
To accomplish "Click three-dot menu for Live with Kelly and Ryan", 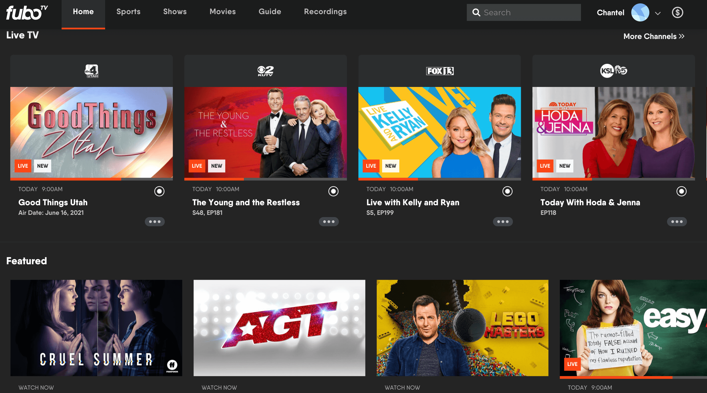I will tap(504, 222).
